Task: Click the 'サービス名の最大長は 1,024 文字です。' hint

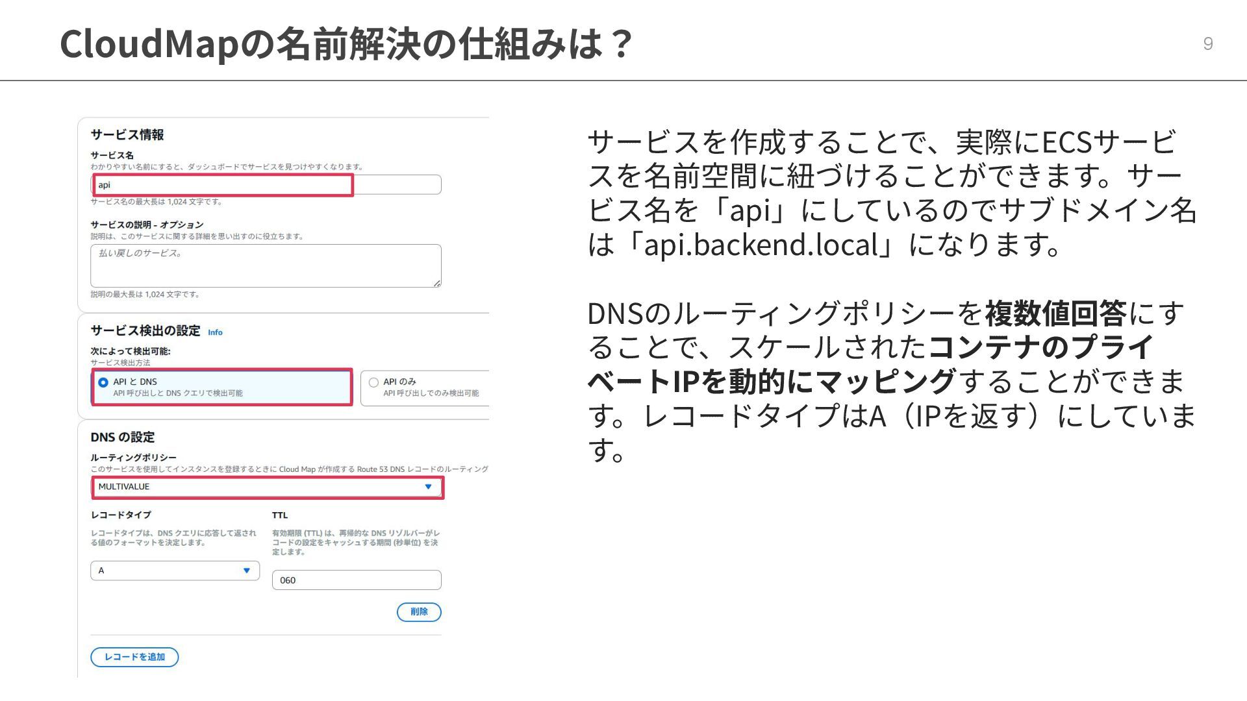Action: [157, 202]
